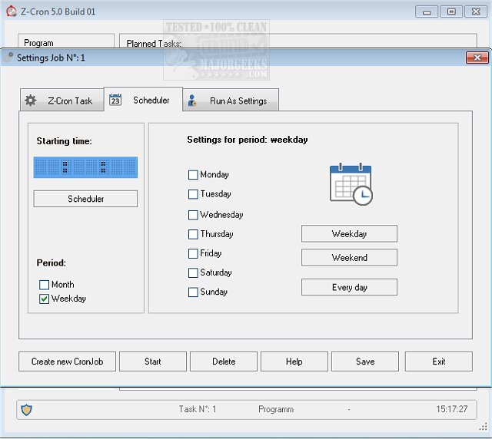
Task: Minimize the Z-Cron main window
Action: [x=427, y=12]
